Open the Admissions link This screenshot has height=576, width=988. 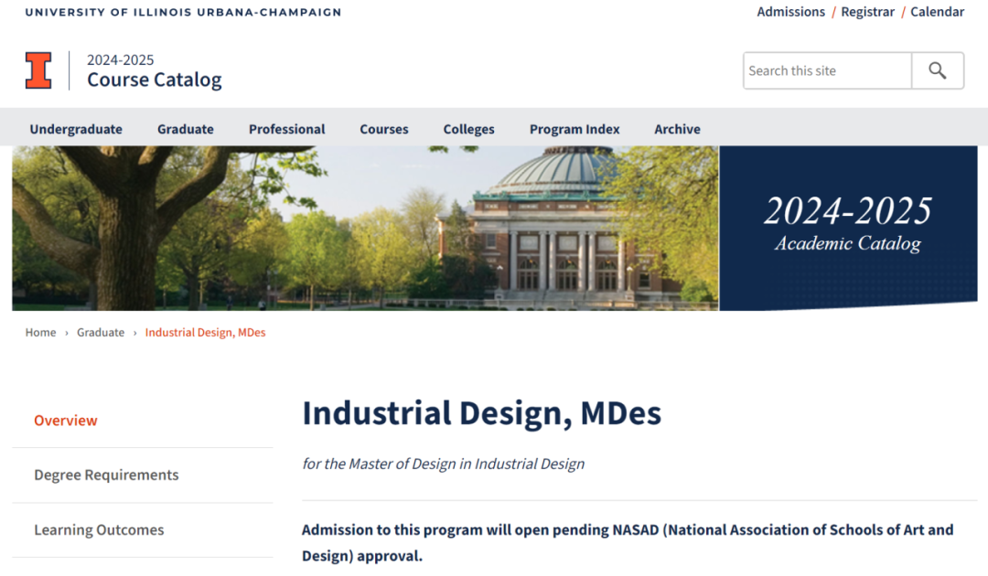pyautogui.click(x=790, y=12)
